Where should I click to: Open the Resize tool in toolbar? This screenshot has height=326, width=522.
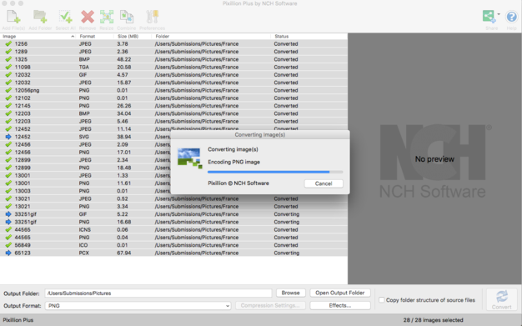(107, 17)
